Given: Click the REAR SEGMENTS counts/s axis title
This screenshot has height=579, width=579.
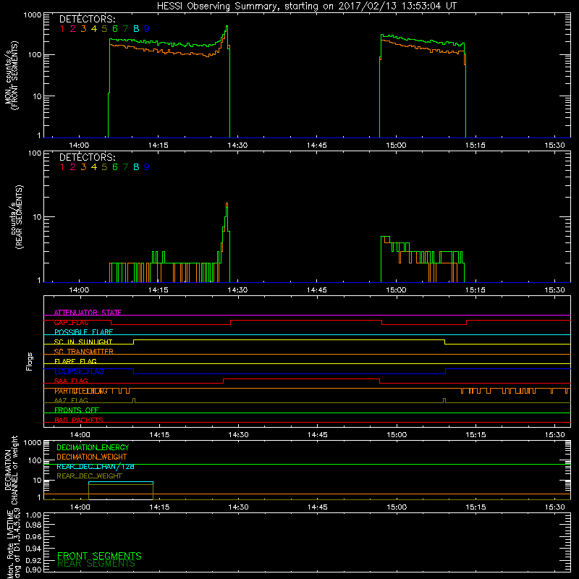Looking at the screenshot, I should (x=17, y=217).
